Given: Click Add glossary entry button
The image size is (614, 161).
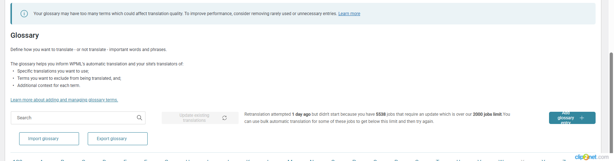Looking at the screenshot, I should click(572, 118).
